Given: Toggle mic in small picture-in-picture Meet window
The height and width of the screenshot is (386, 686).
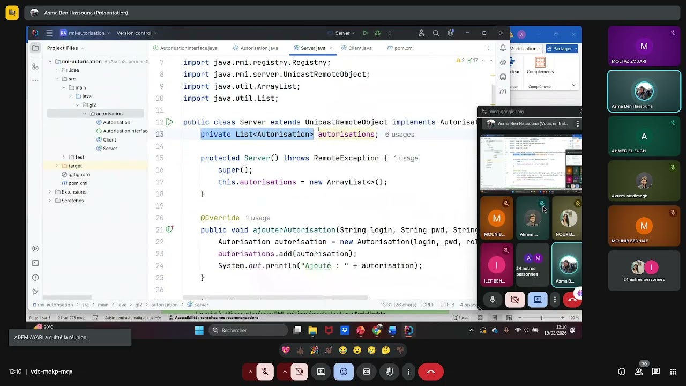Looking at the screenshot, I should coord(493,300).
